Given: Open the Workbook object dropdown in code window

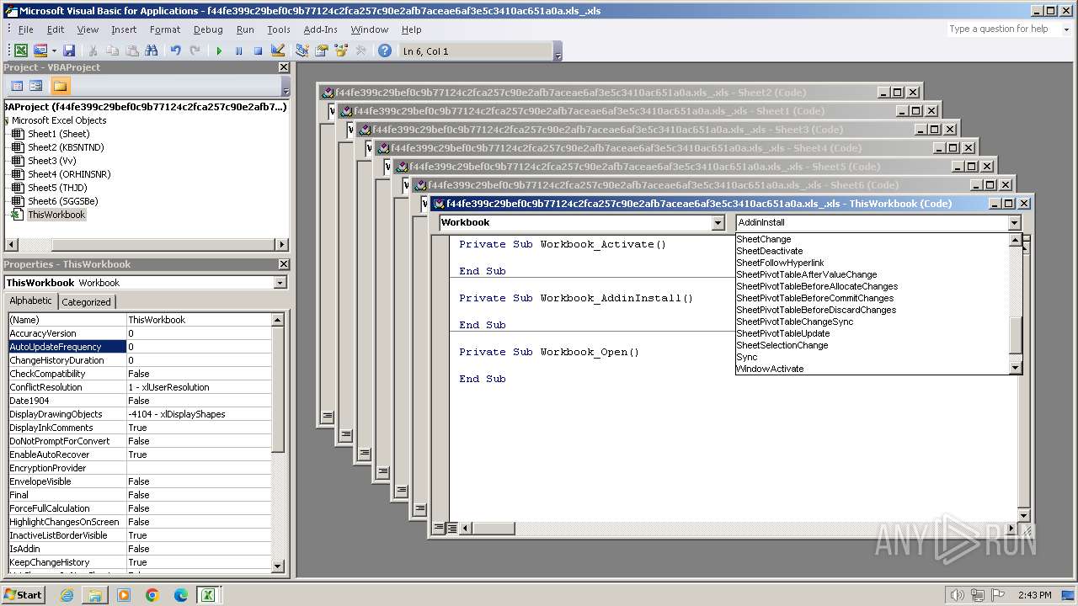Looking at the screenshot, I should pyautogui.click(x=718, y=222).
